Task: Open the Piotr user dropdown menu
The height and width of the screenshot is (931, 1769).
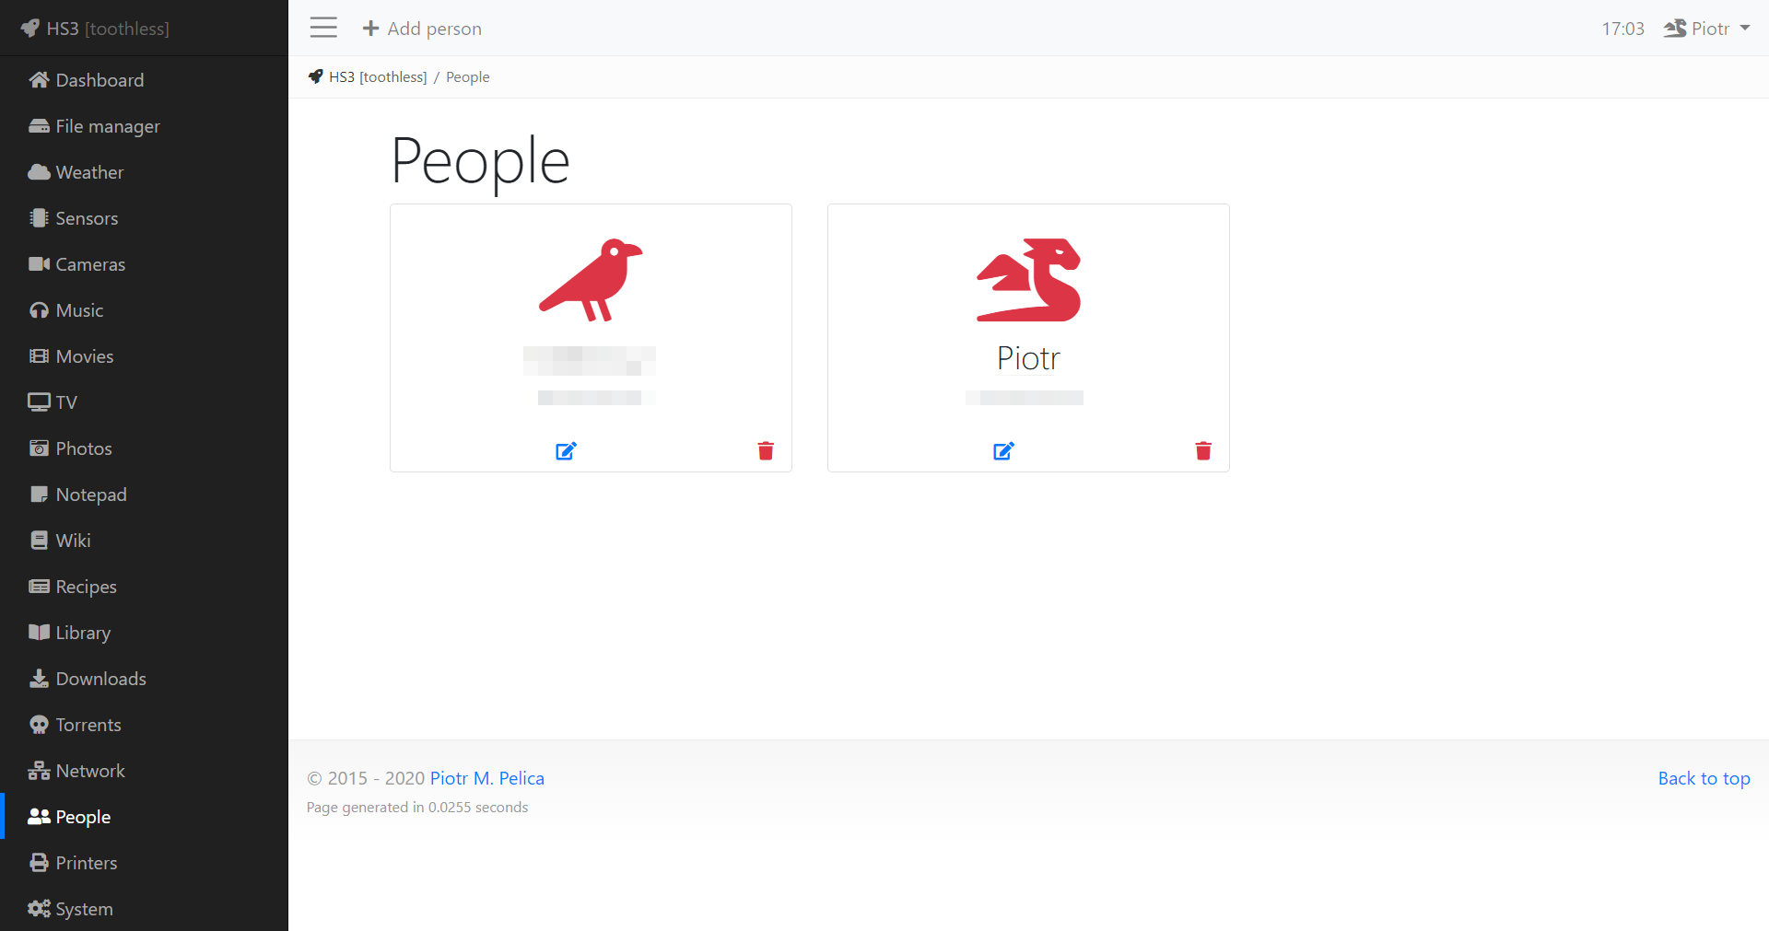Action: click(1706, 29)
